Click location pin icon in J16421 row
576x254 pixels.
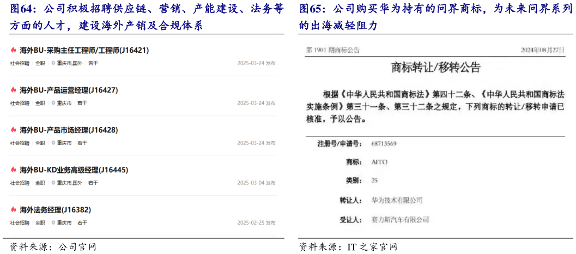click(x=53, y=63)
